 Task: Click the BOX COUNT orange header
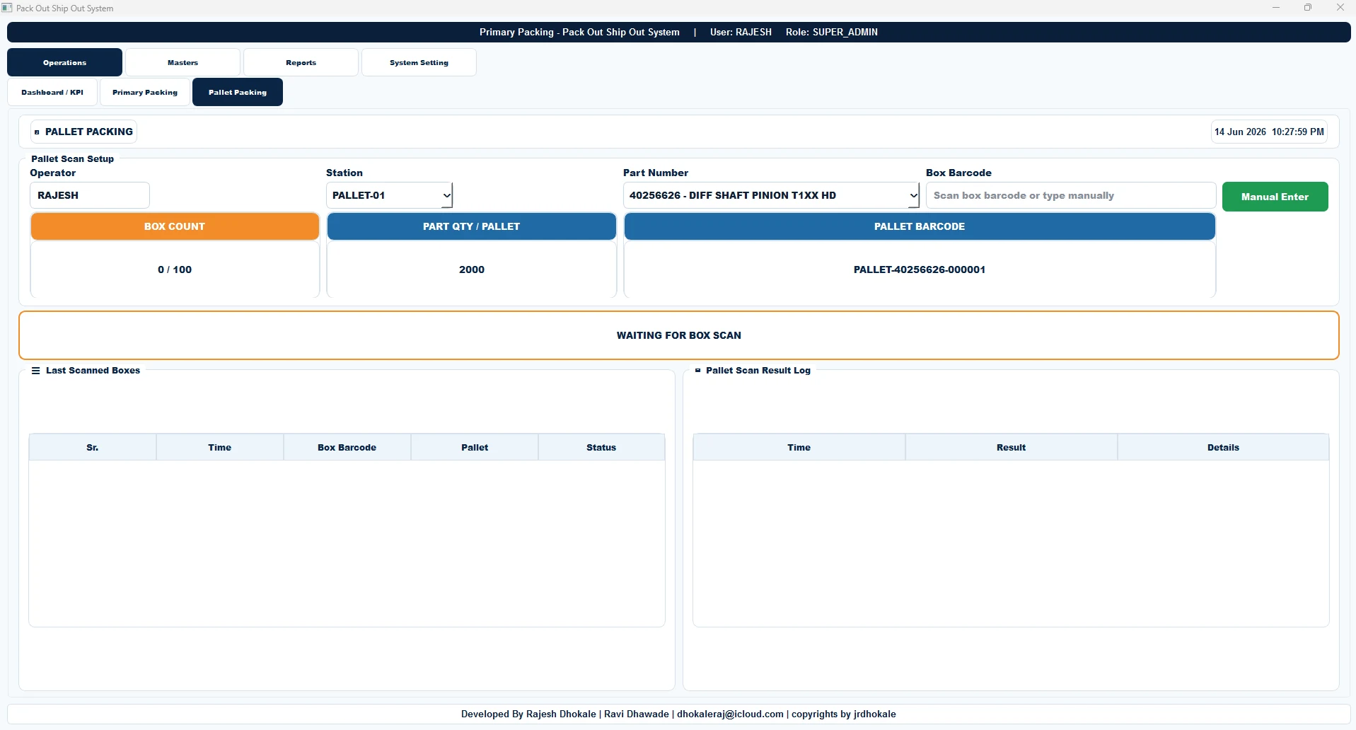coord(175,226)
